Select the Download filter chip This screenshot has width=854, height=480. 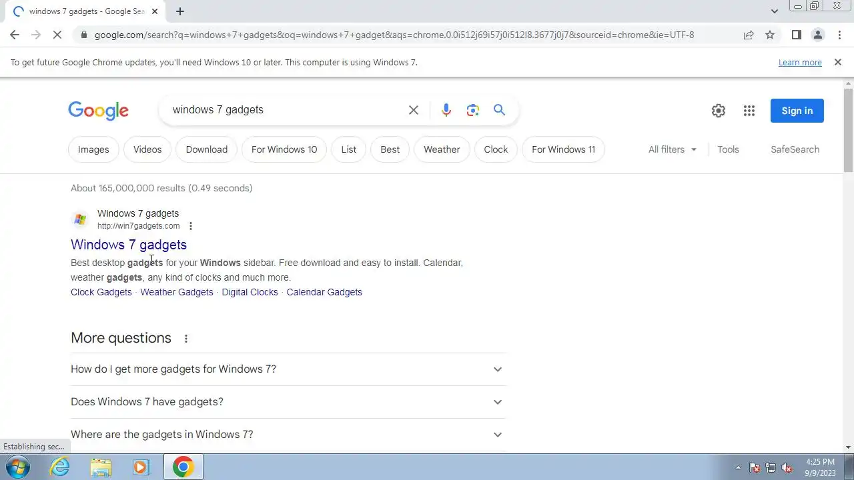[x=207, y=149]
